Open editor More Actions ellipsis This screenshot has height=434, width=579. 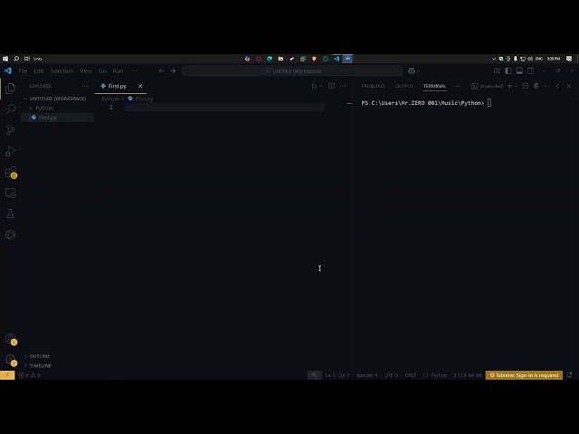point(343,86)
